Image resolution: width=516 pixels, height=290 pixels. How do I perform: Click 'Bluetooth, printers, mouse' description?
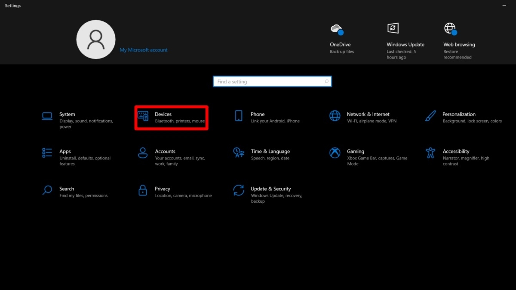(x=180, y=121)
